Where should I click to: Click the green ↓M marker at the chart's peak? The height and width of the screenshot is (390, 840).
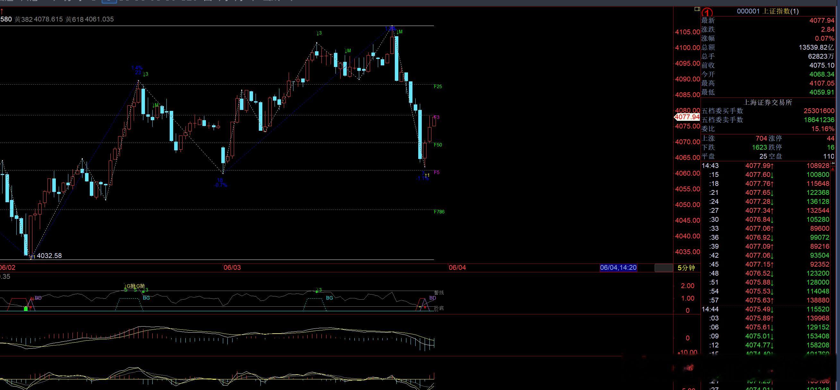coord(399,32)
